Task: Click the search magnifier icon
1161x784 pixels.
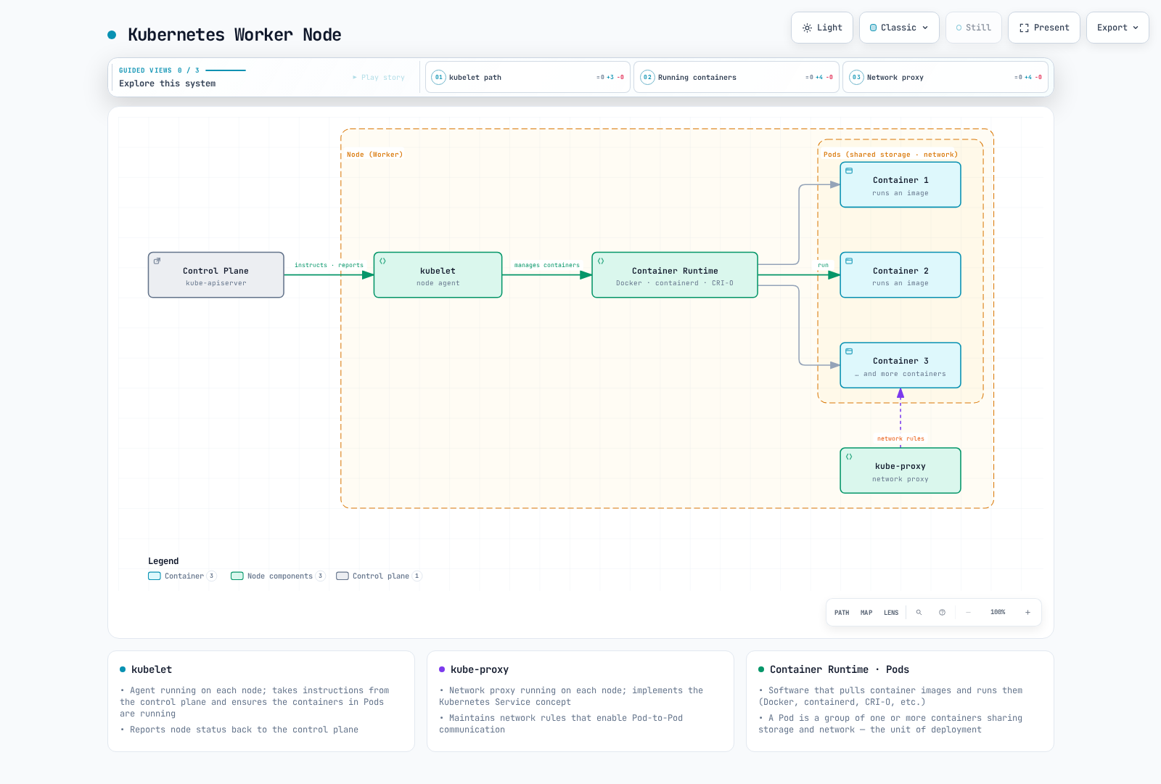Action: (x=919, y=613)
